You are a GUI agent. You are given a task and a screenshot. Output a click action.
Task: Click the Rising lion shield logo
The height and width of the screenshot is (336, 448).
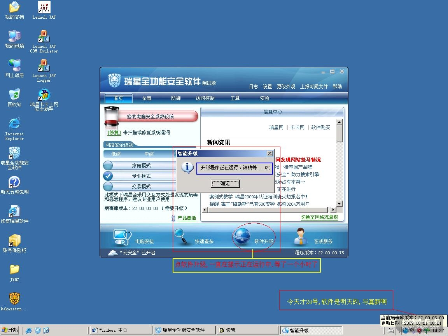tap(115, 80)
